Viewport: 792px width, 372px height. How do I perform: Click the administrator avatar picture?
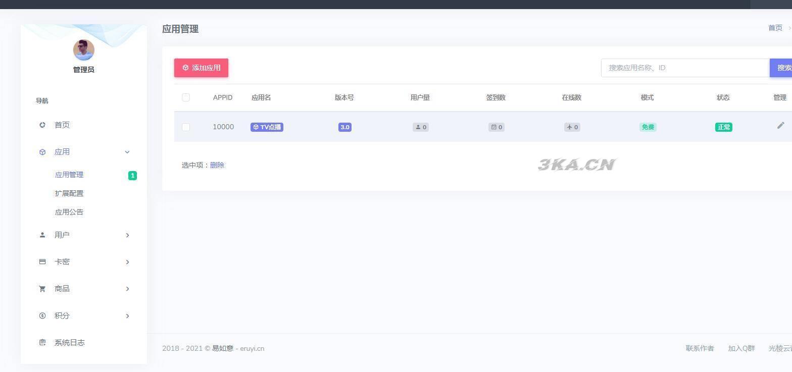pyautogui.click(x=84, y=50)
